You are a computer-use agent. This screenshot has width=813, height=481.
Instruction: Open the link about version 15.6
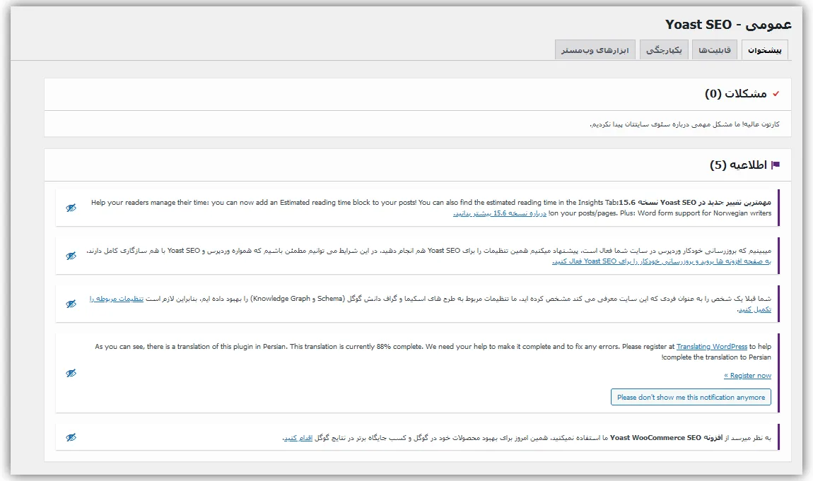pos(500,213)
